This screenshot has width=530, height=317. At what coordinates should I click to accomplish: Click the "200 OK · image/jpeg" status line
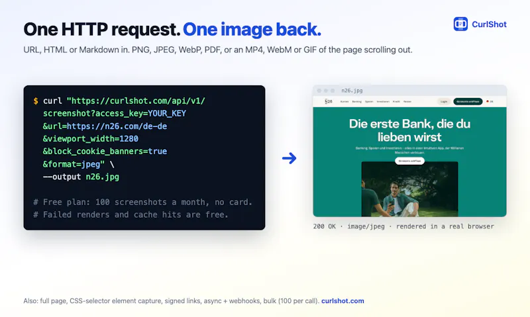403,226
